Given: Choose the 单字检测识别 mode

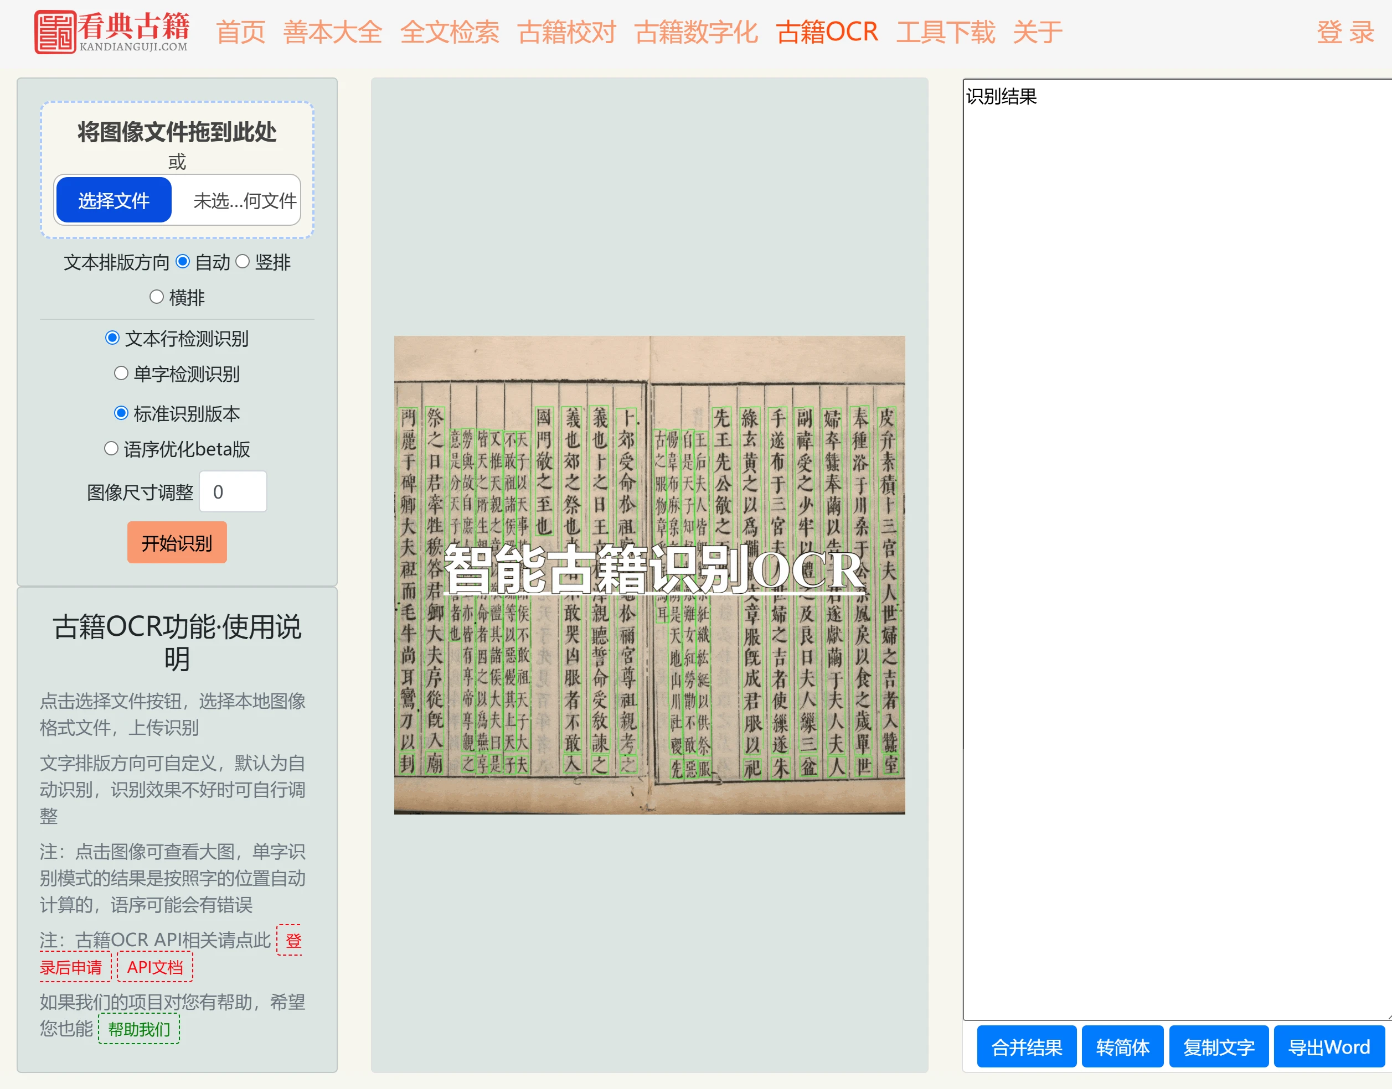Looking at the screenshot, I should (121, 374).
